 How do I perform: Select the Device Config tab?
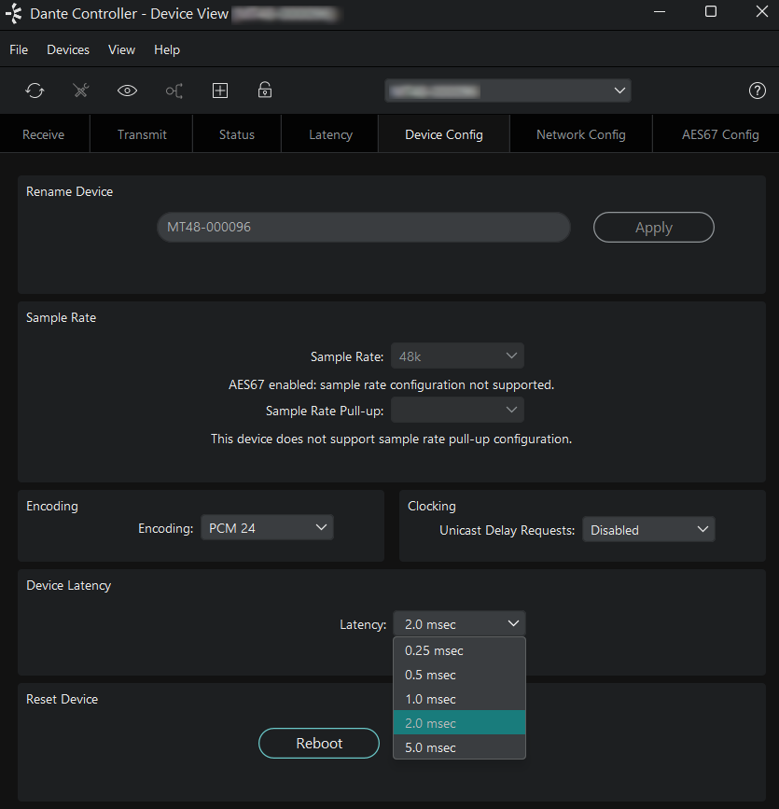pyautogui.click(x=444, y=134)
